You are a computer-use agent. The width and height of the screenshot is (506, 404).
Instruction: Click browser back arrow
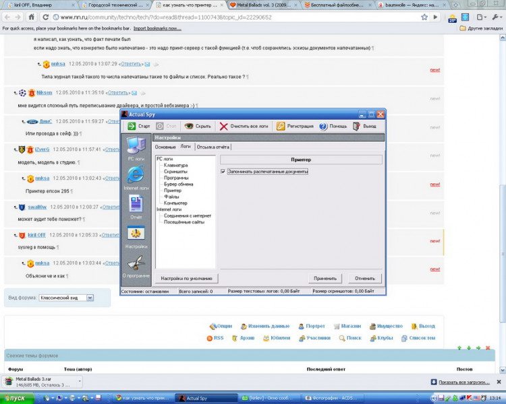(x=7, y=17)
